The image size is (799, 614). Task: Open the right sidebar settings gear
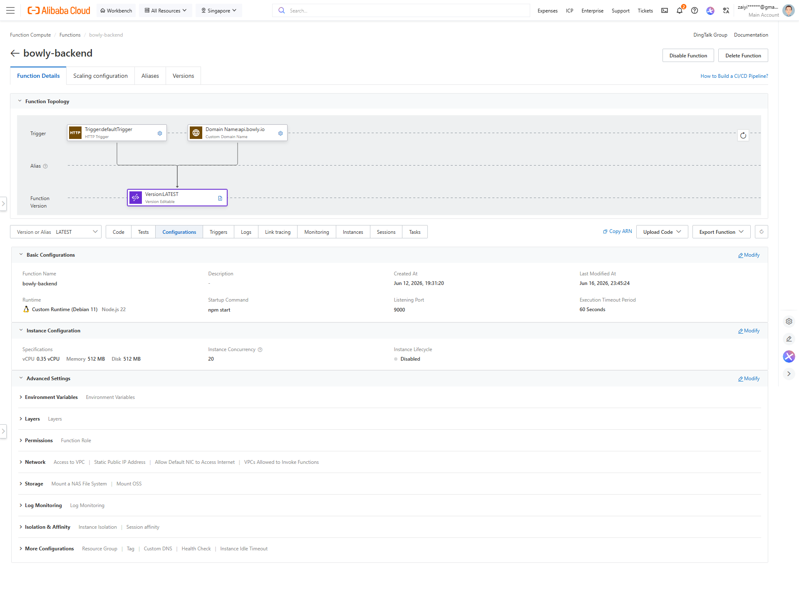click(789, 321)
